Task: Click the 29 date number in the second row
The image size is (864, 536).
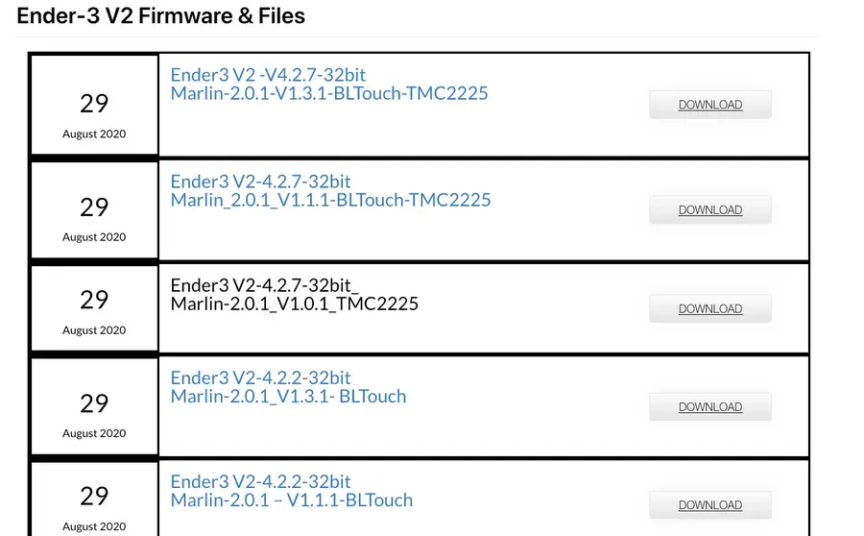Action: click(x=94, y=207)
